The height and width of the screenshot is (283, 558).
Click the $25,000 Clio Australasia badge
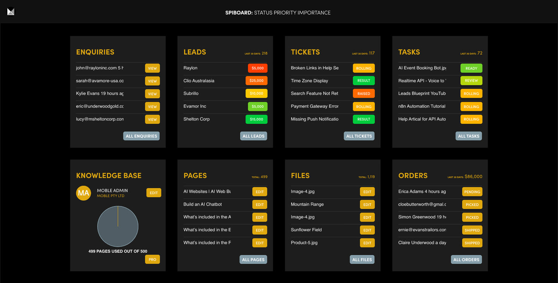(257, 81)
